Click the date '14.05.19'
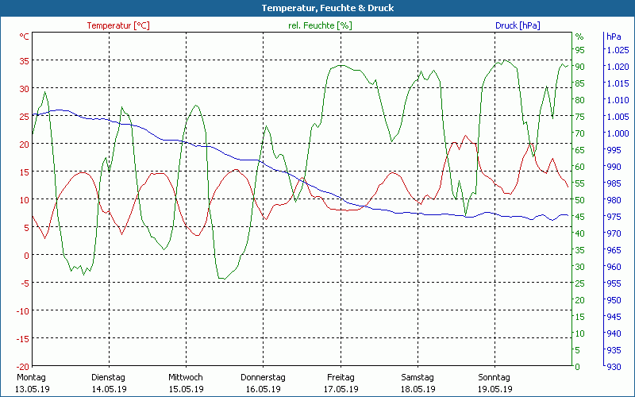This screenshot has height=397, width=635. 109,389
